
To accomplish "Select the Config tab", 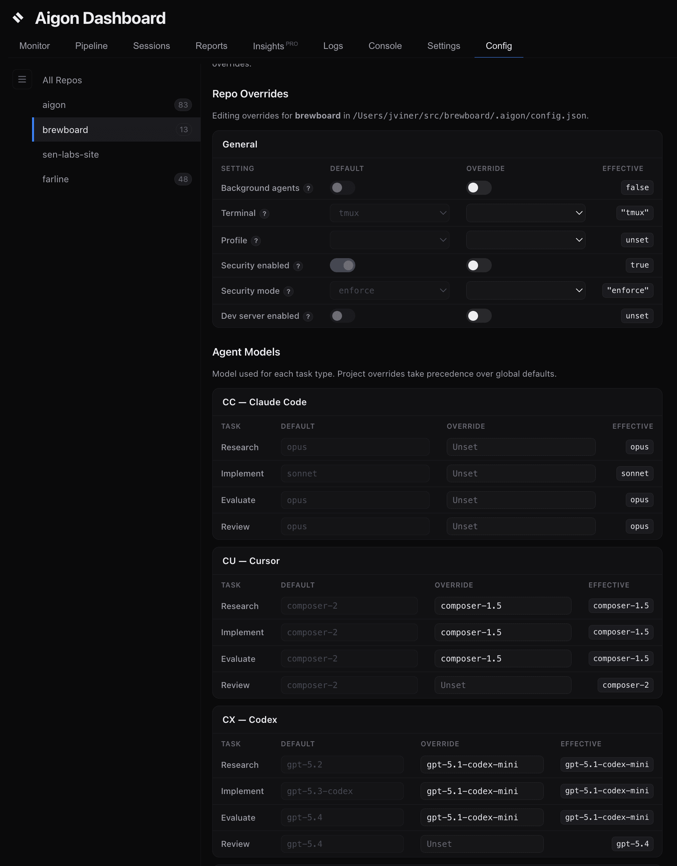I will click(x=499, y=46).
